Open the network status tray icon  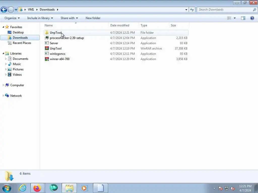227,188
